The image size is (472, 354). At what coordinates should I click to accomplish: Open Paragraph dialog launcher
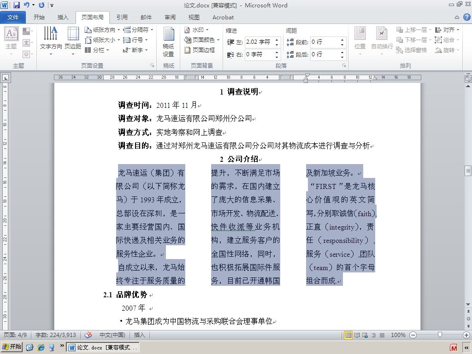tap(344, 65)
